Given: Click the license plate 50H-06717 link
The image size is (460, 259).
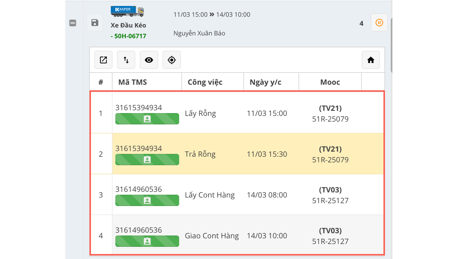Looking at the screenshot, I should click(129, 36).
